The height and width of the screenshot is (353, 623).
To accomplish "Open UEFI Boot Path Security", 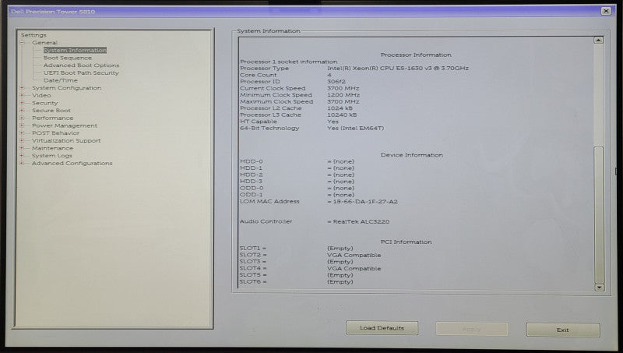I will click(x=81, y=73).
